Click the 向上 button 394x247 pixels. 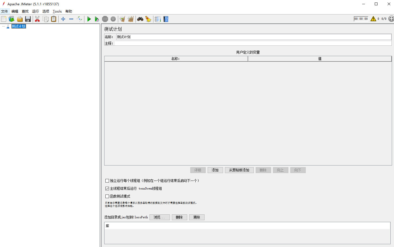(x=281, y=170)
